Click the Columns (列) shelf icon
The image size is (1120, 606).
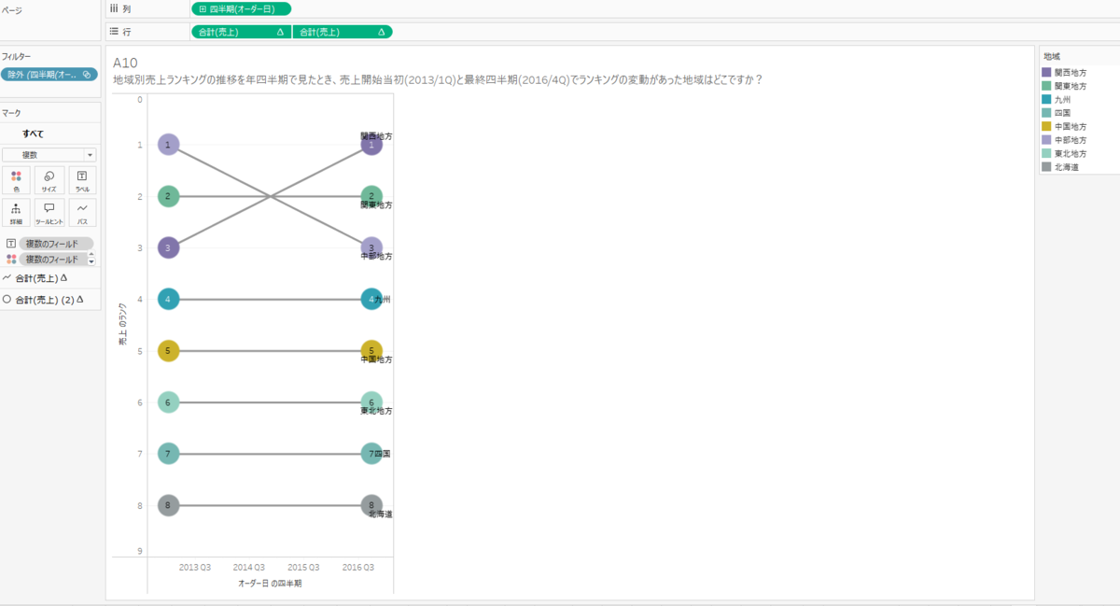click(x=114, y=8)
